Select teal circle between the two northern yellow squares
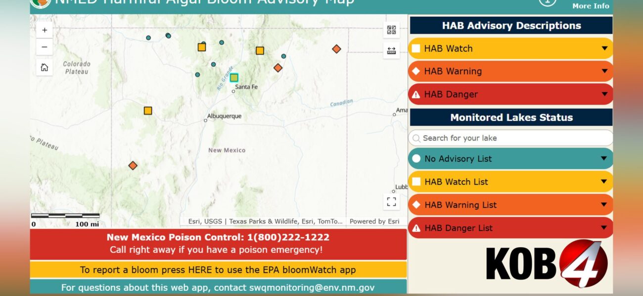 [222, 42]
